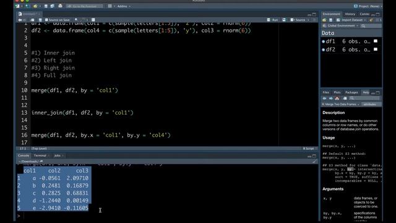Switch to the Environment tab
396x223 pixels.
click(x=331, y=14)
